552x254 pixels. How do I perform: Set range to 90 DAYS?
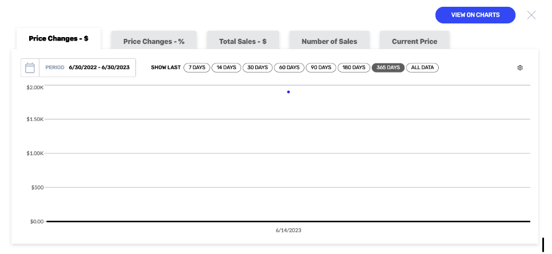pyautogui.click(x=321, y=67)
